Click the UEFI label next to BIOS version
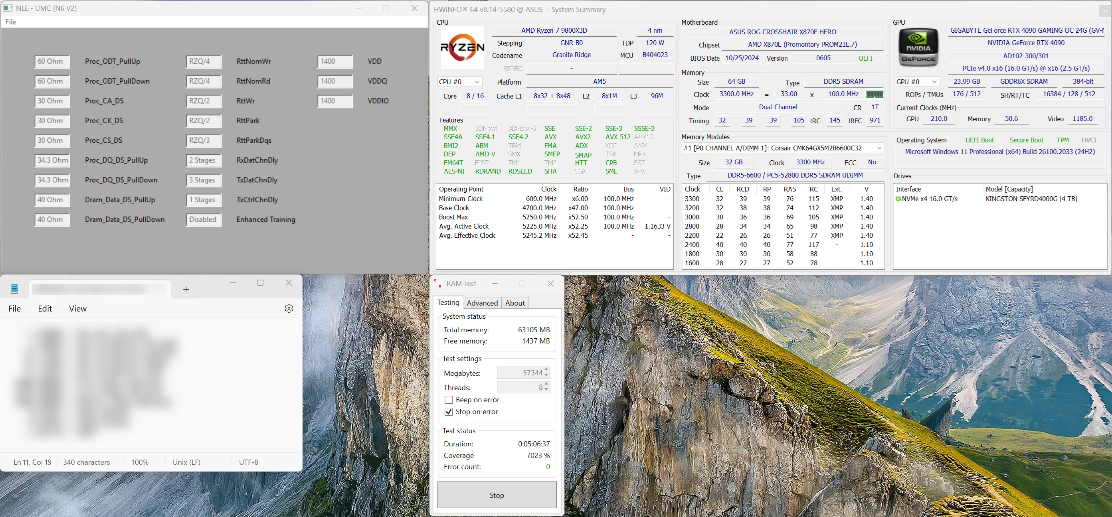The image size is (1112, 517). point(865,58)
